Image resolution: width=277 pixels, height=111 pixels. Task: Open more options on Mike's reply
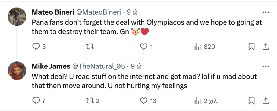point(265,66)
